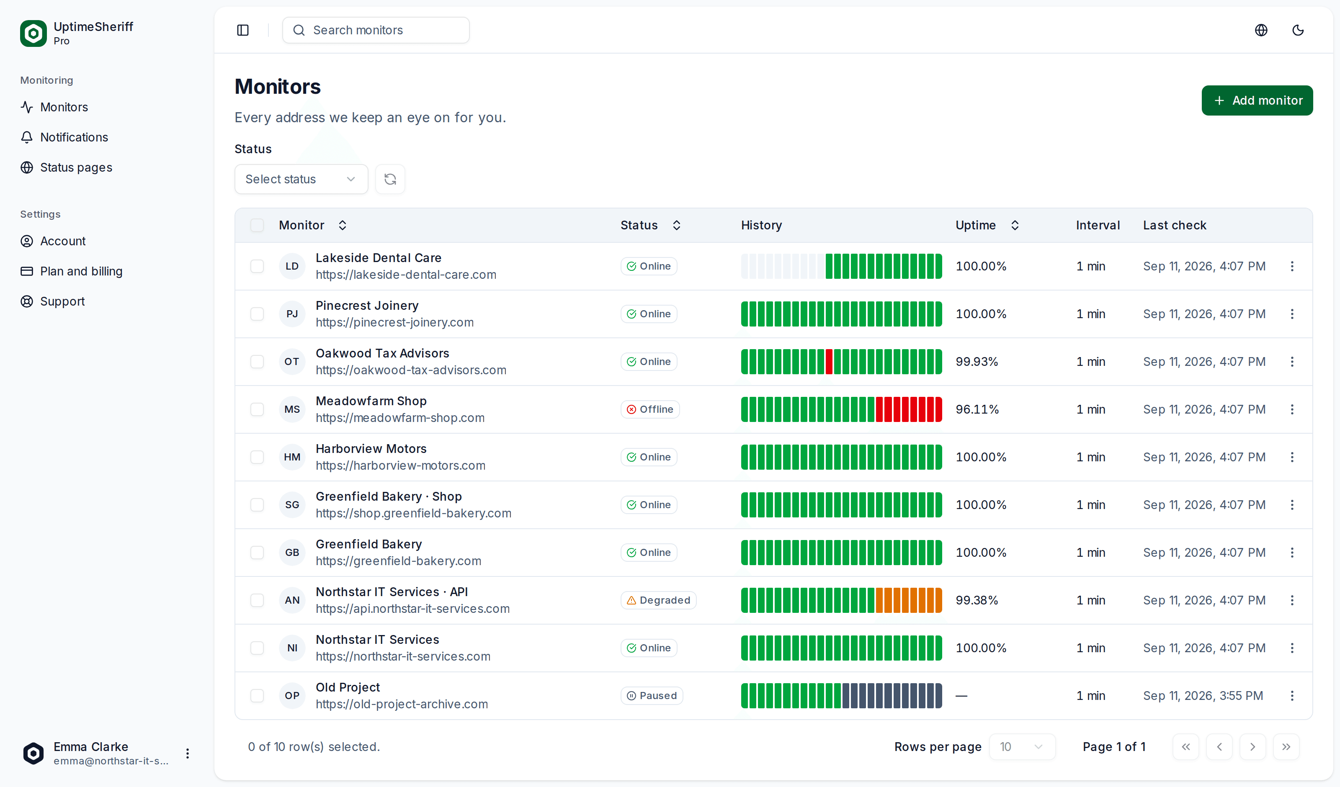Go to the previous page

[1219, 747]
